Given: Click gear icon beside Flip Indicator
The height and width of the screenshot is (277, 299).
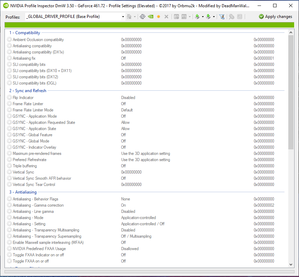Looking at the screenshot, I should coord(9,98).
